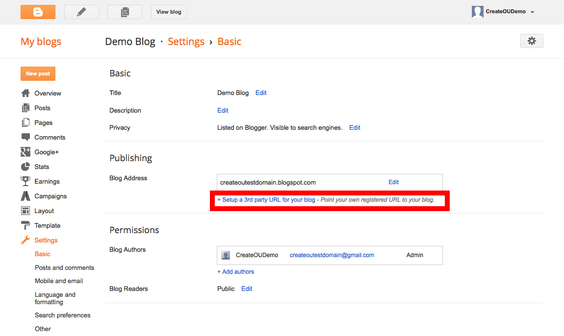Click + Add authors link

pos(235,272)
